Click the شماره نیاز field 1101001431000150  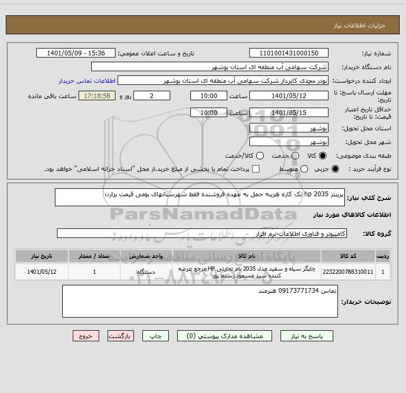289,53
